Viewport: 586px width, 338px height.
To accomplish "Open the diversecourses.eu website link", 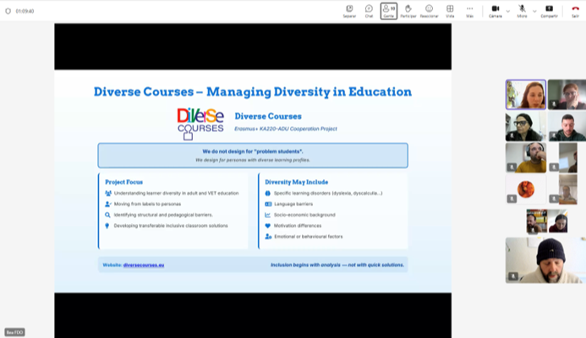I will (144, 265).
